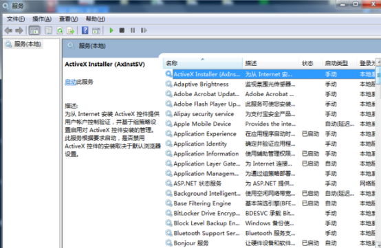Viewport: 381px width, 248px height.
Task: Select the Bonjour 服务 row
Action: [270, 243]
